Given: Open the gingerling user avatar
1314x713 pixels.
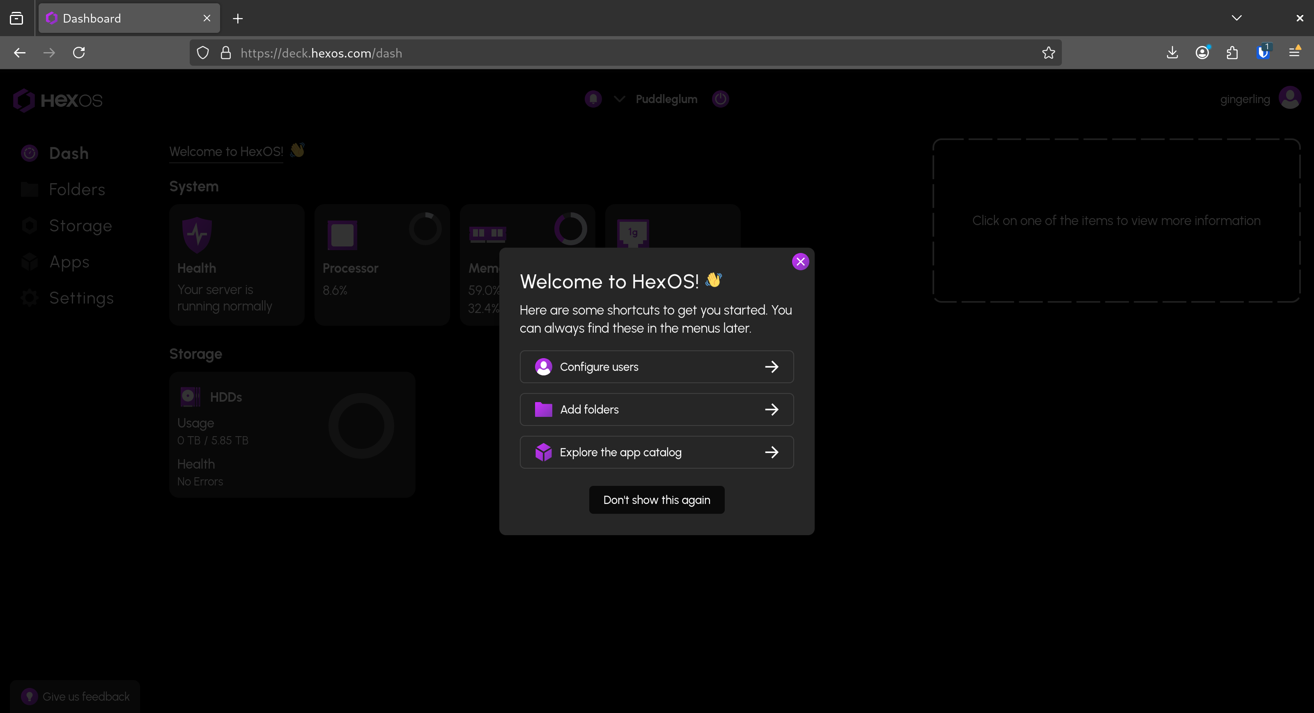Looking at the screenshot, I should coord(1290,98).
